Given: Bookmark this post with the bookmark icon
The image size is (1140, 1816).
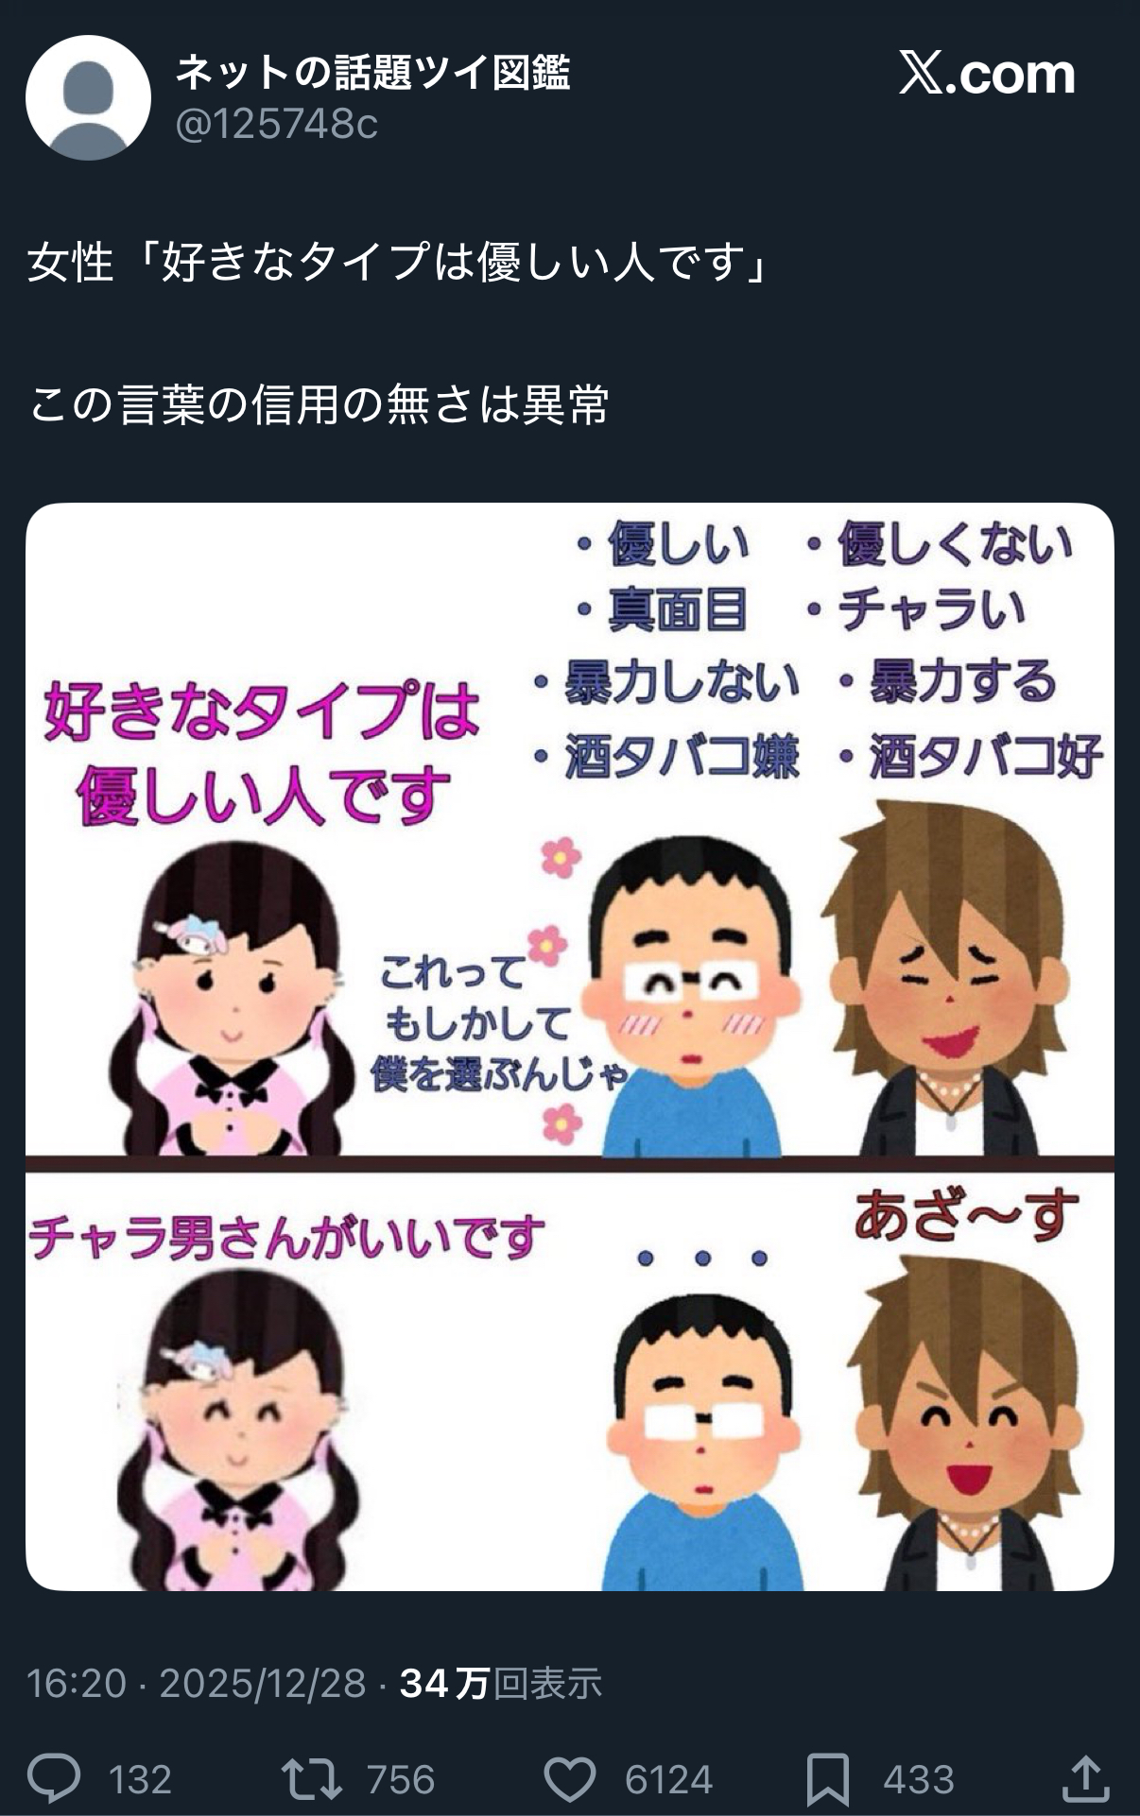Looking at the screenshot, I should tap(828, 1780).
